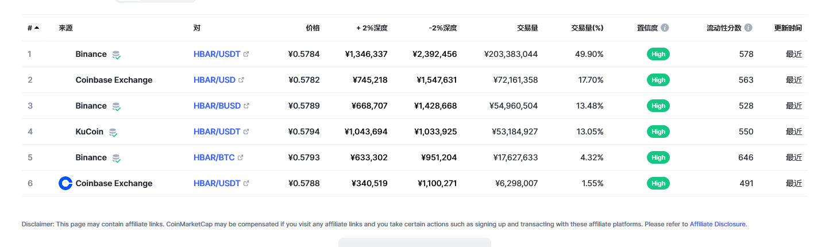Open the Binance HBAR/USDT pair link
833x247 pixels.
217,54
